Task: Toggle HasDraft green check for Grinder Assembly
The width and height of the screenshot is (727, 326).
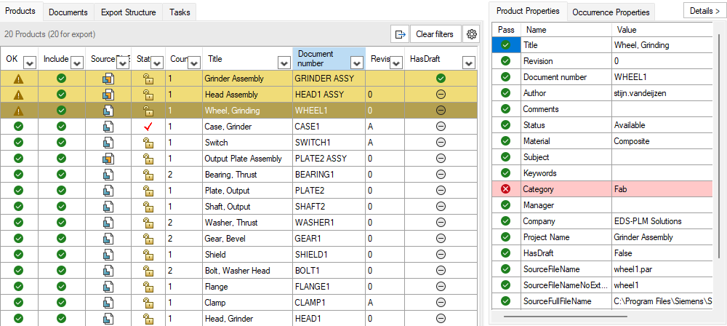Action: click(441, 79)
